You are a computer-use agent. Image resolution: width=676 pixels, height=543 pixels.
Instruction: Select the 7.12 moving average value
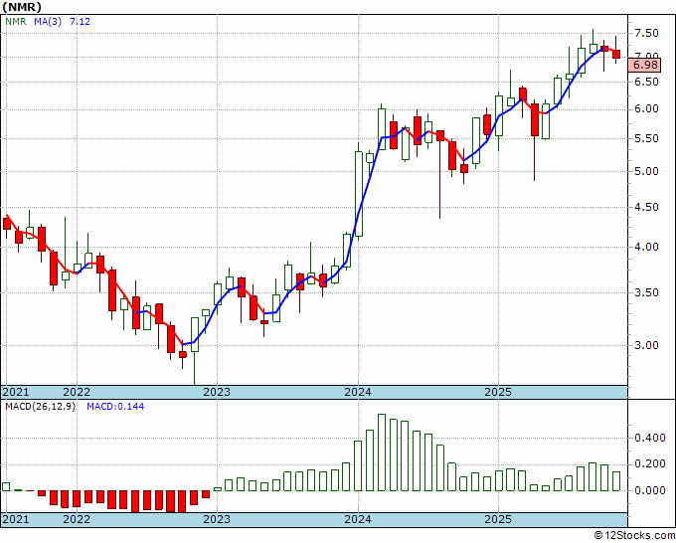[81, 21]
